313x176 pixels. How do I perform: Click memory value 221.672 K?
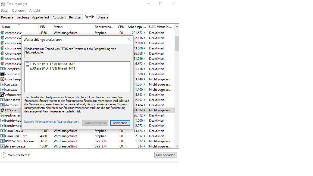pyautogui.click(x=139, y=33)
